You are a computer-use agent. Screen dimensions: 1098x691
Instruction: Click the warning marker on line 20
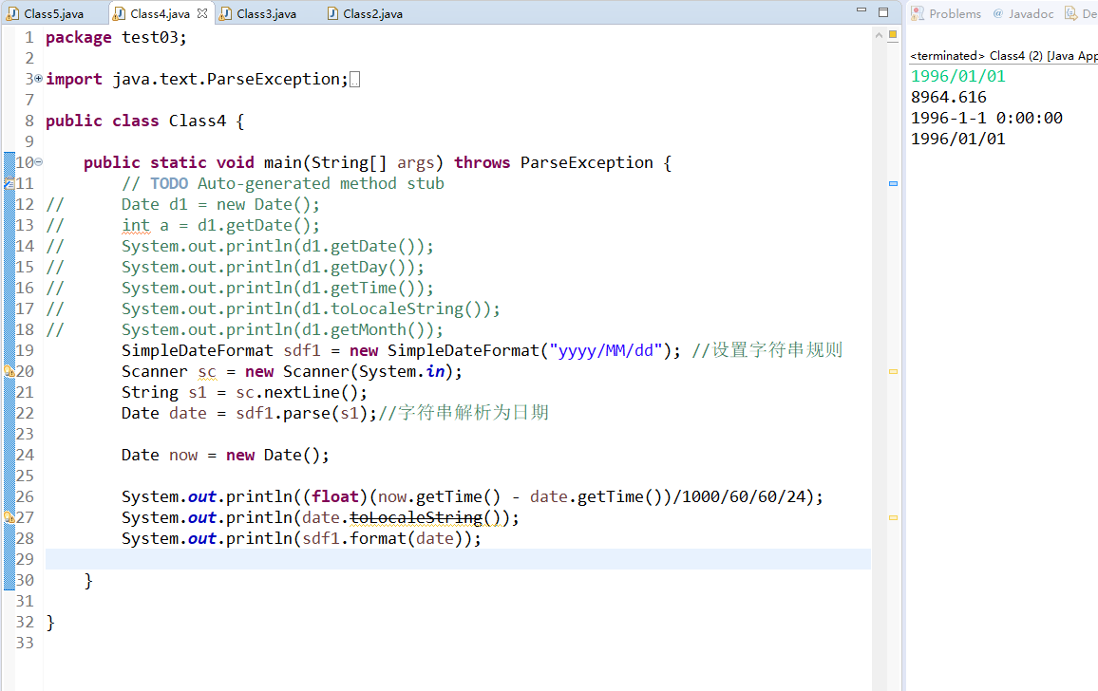click(x=9, y=371)
